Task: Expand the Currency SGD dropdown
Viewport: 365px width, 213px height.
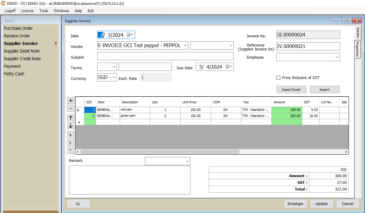Action: tap(114, 77)
